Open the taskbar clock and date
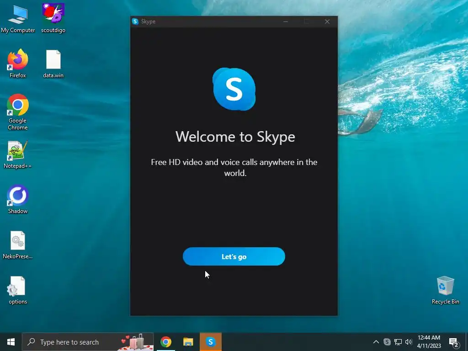468x351 pixels. 429,342
